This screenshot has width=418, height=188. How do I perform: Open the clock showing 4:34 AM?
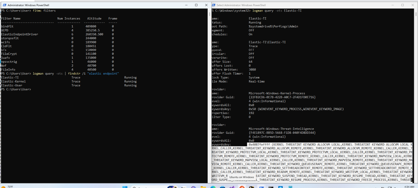pos(409,187)
